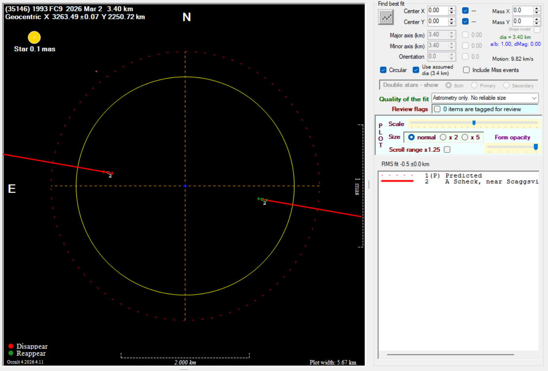Uncheck the Circular checkbox
Viewport: 548px width, 371px height.
pos(383,70)
